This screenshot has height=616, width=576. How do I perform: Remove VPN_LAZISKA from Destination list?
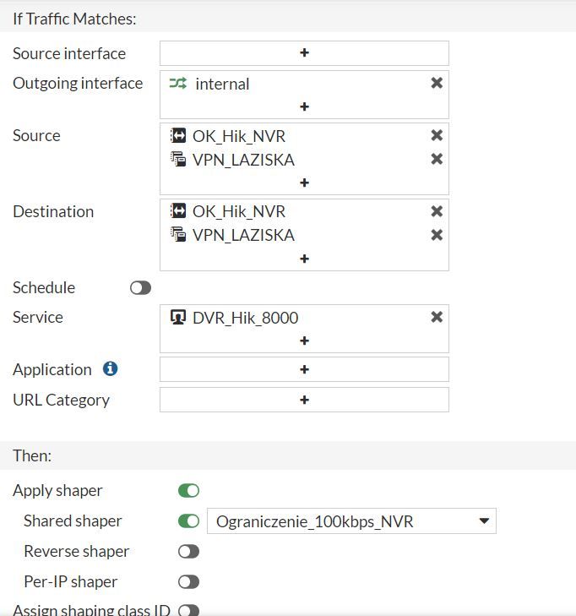(437, 235)
